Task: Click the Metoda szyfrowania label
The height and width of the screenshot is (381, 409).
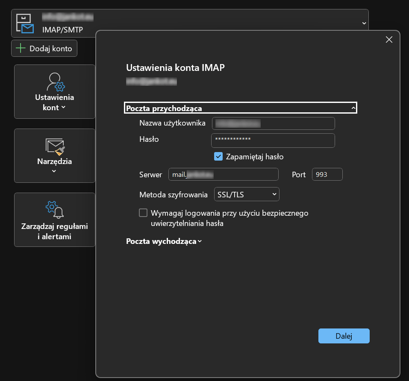Action: tap(174, 195)
